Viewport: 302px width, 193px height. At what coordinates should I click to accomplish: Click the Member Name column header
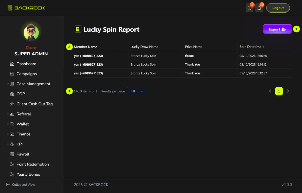pyautogui.click(x=86, y=47)
